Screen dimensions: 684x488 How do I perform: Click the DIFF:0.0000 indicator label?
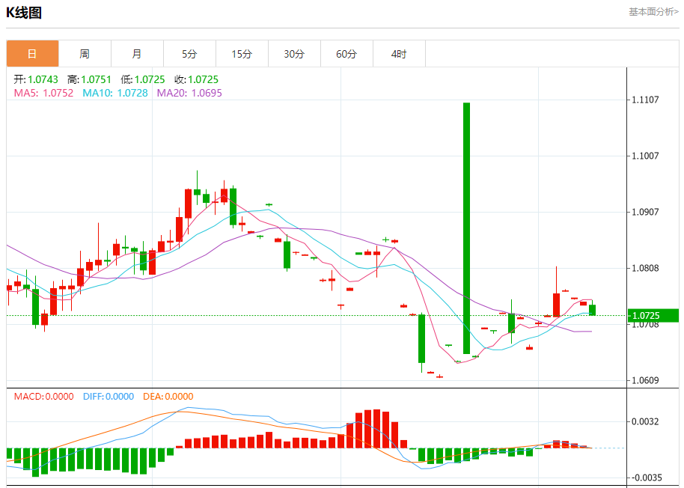tap(109, 397)
